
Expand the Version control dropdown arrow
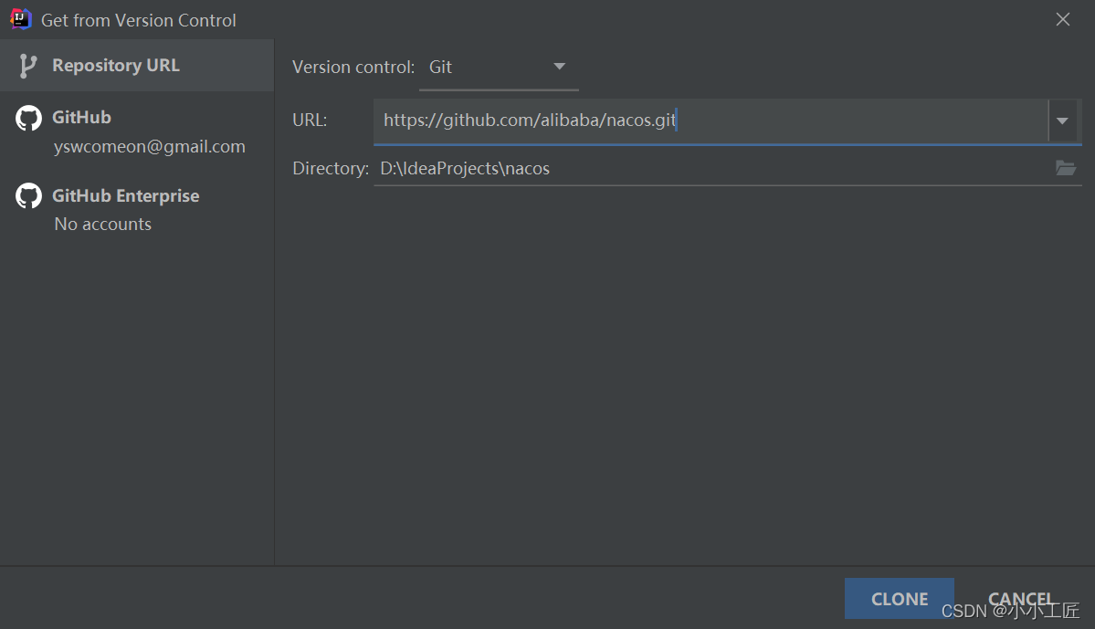coord(560,67)
